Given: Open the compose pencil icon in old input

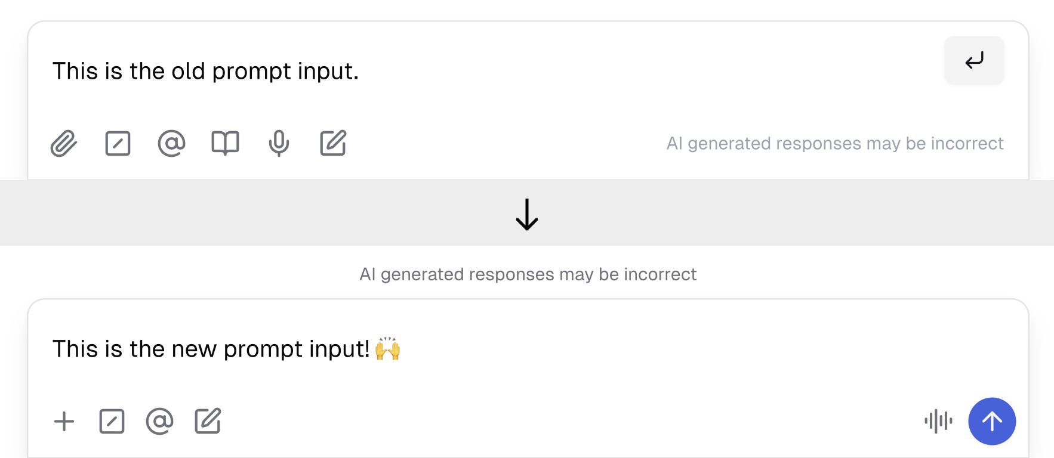Looking at the screenshot, I should coord(332,143).
